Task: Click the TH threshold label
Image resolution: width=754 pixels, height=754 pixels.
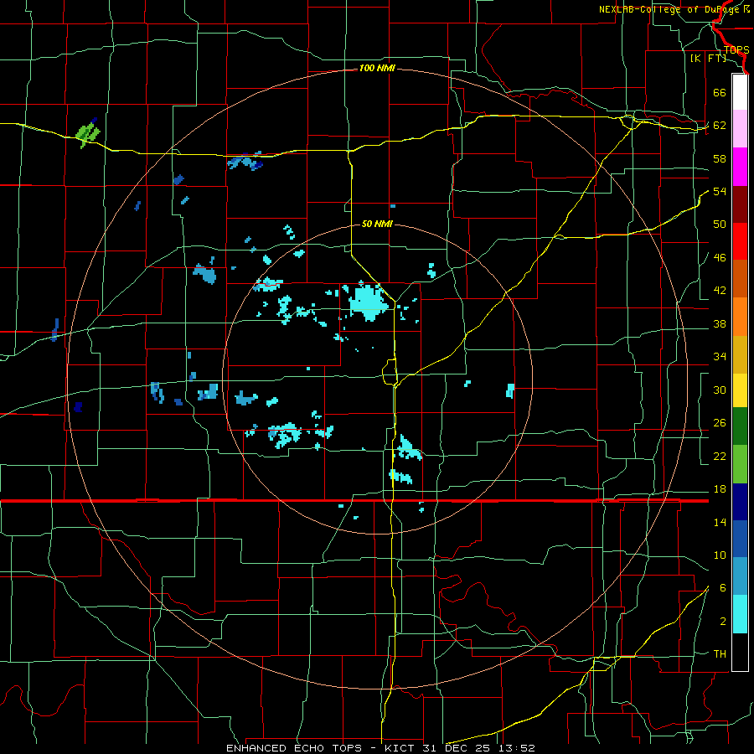Action: pyautogui.click(x=720, y=654)
